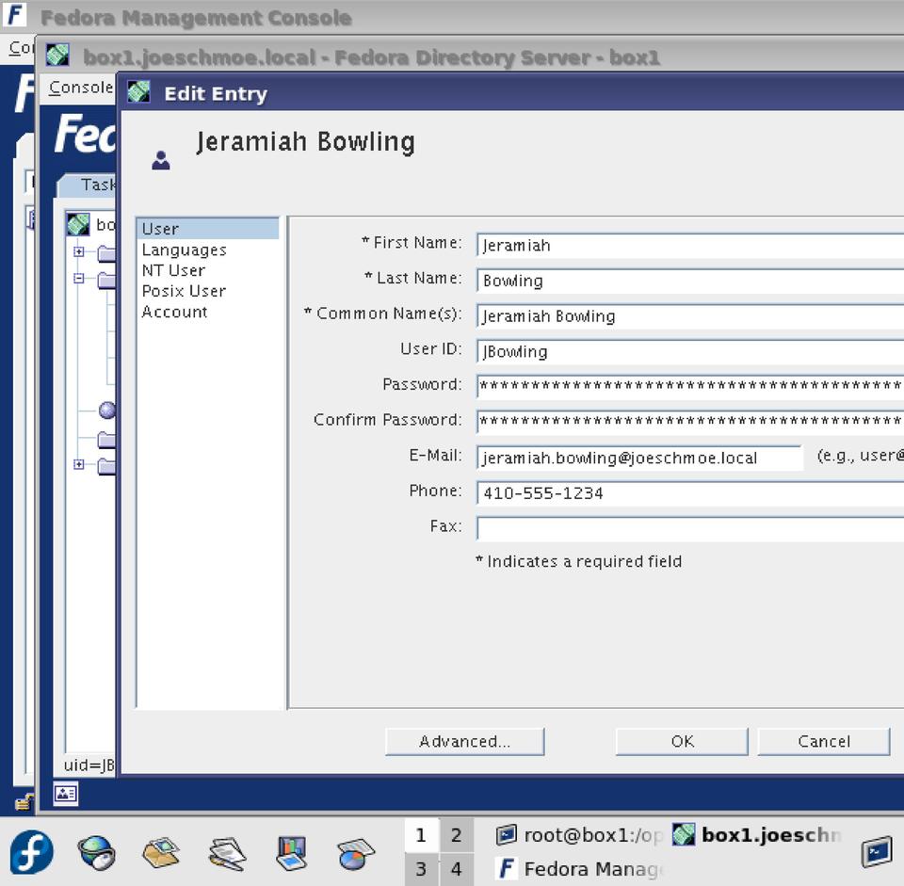Cancel the Edit Entry dialog
This screenshot has height=886, width=904.
(x=823, y=742)
